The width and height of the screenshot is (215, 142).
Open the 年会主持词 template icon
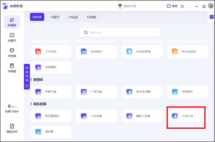click(175, 52)
